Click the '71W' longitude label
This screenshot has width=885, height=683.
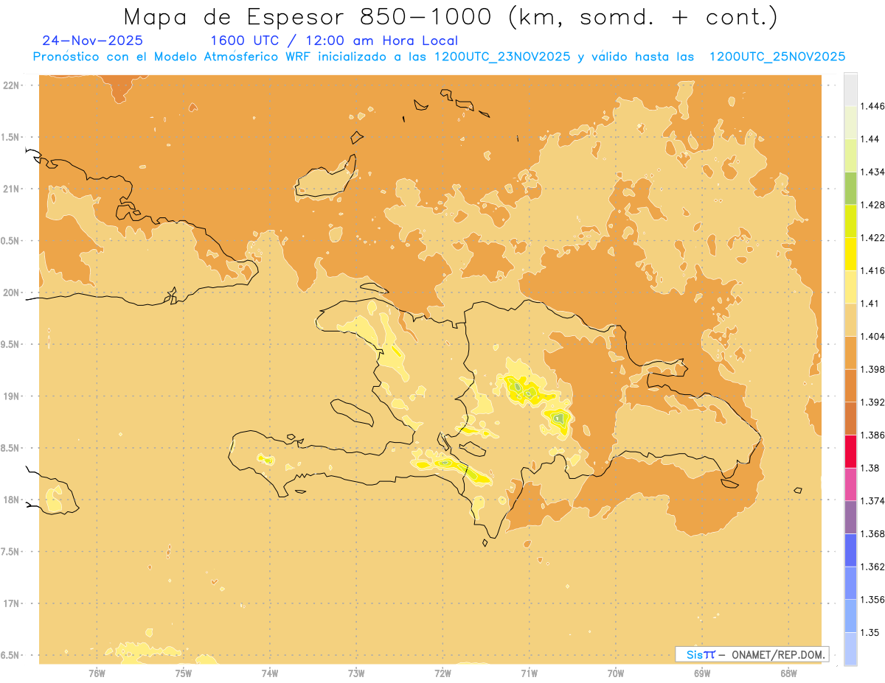tap(529, 673)
